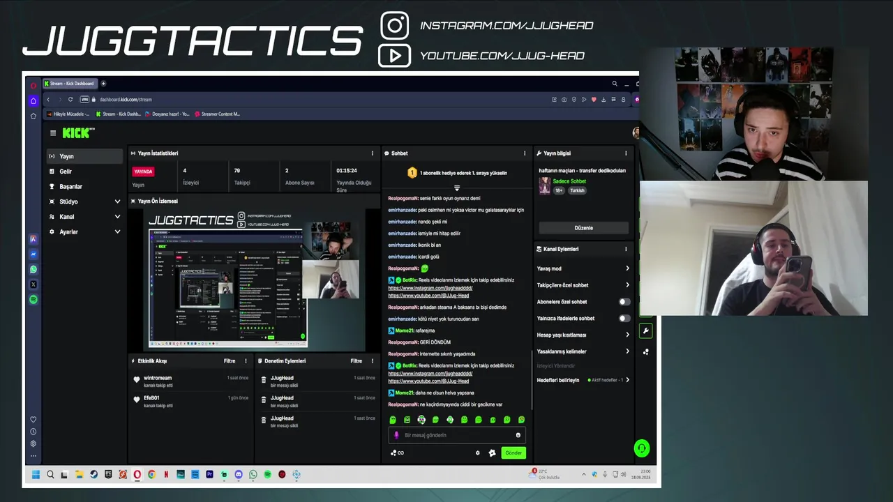Click the green Gönder button

(513, 453)
